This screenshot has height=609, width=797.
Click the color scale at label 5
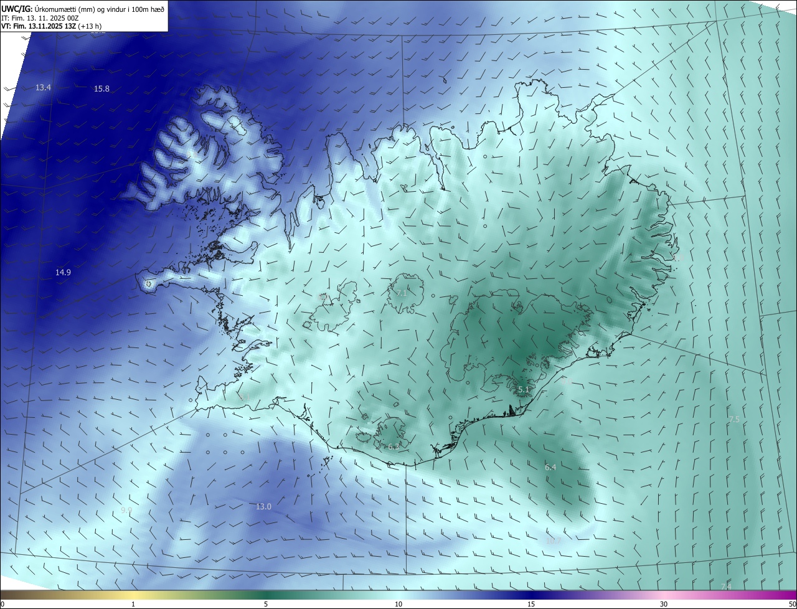click(266, 605)
